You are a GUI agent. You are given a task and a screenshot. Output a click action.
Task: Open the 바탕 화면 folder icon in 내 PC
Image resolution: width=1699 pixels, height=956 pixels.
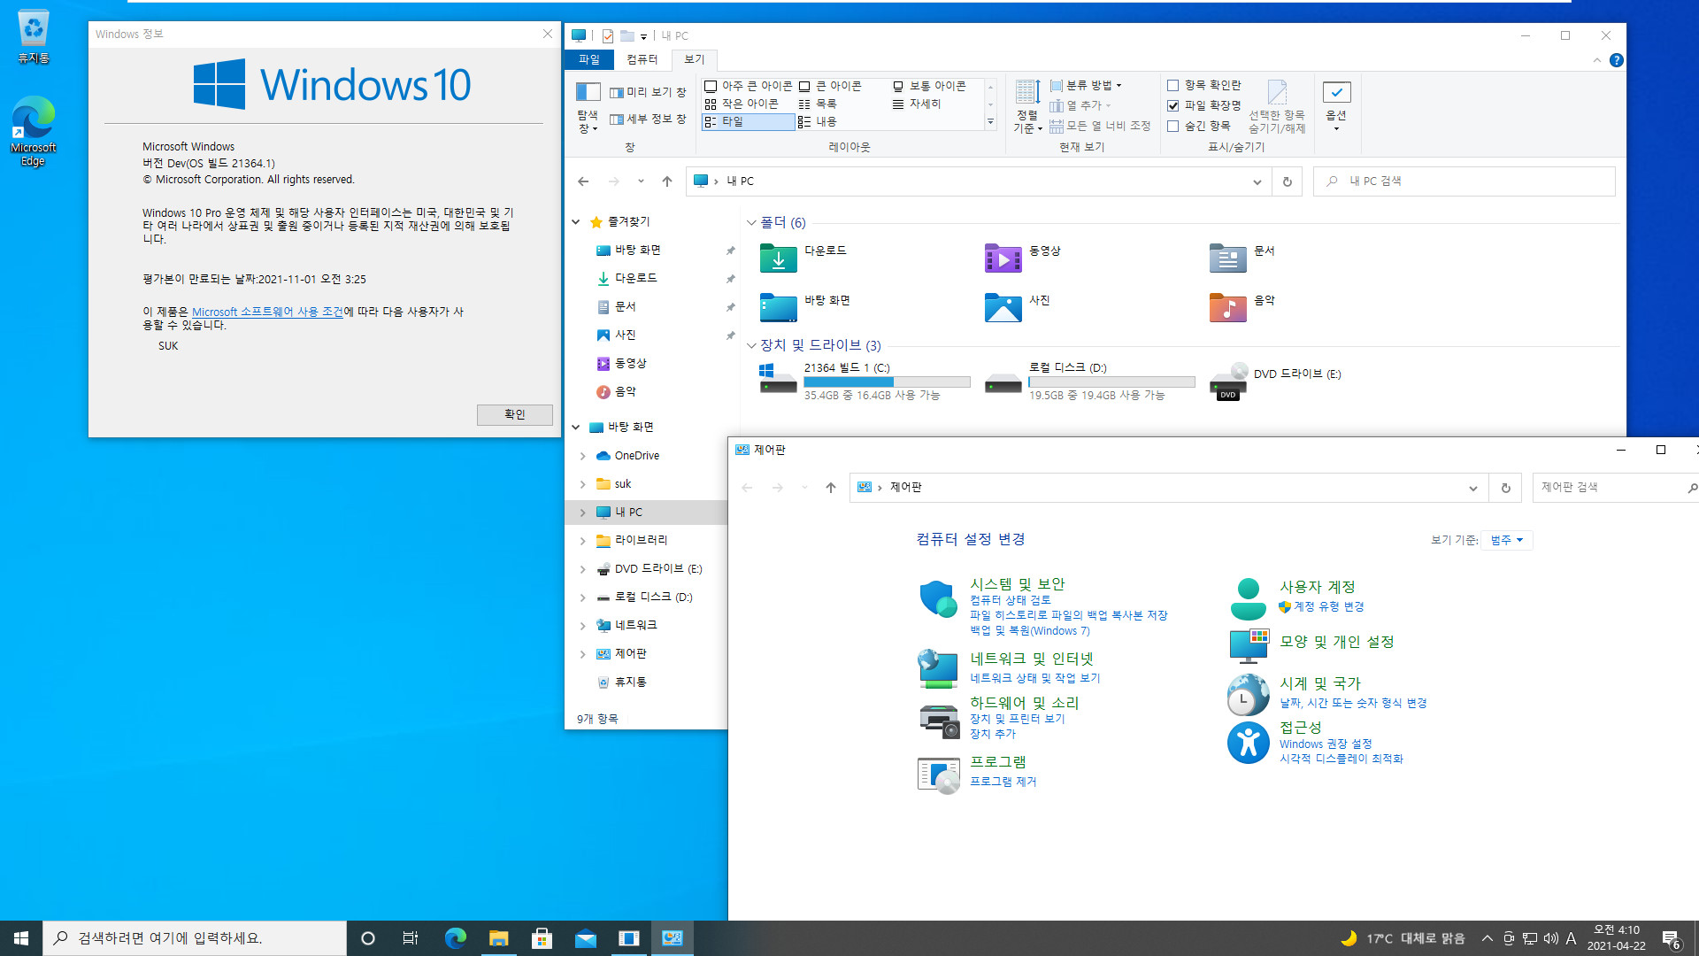click(x=779, y=307)
